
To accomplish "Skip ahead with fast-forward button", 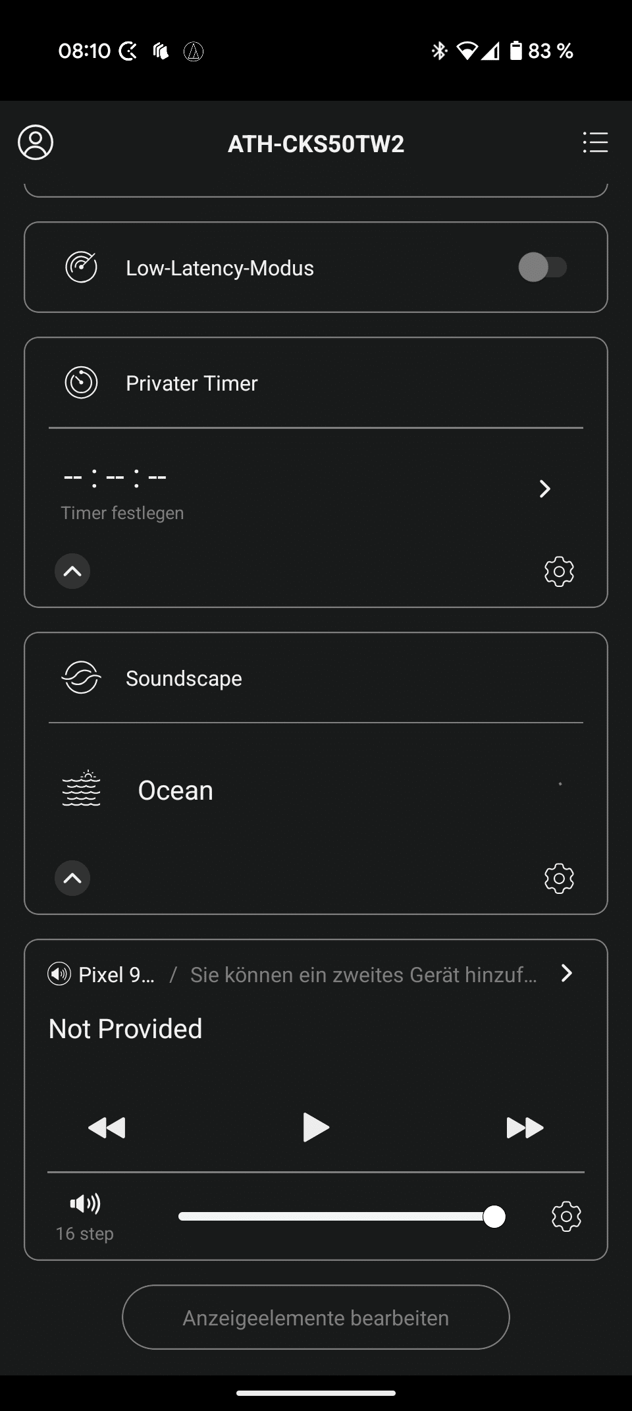I will click(525, 1127).
